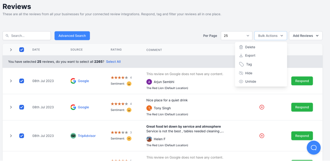Viewport: 330px width, 161px height.
Task: Uncheck the checkbox for Arjun Sembhi's review
Action: pyautogui.click(x=22, y=81)
